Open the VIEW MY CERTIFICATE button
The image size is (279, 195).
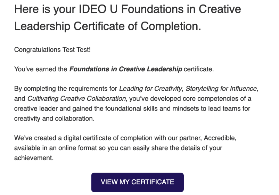pos(137,182)
